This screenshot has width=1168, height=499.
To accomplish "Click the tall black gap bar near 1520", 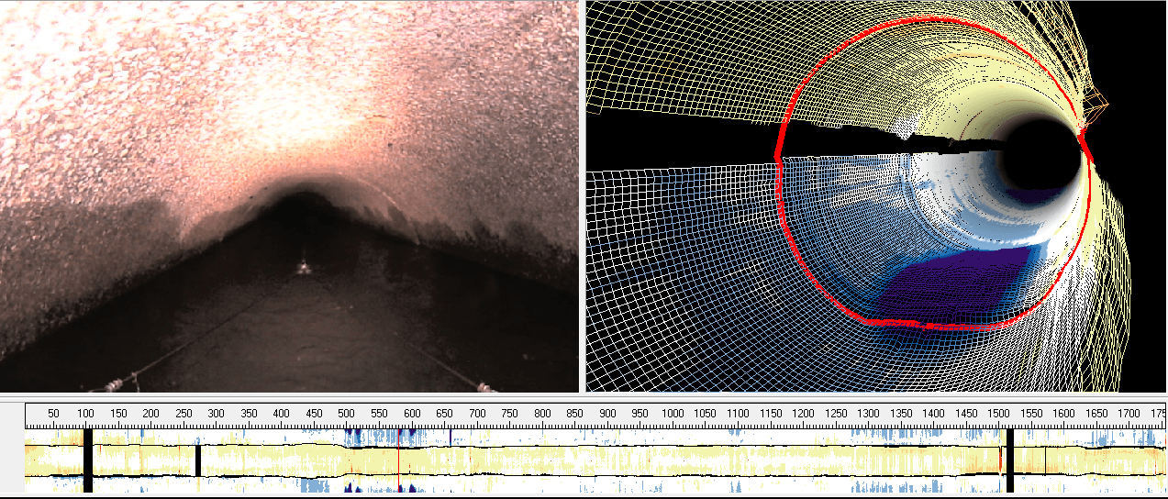I will point(1009,461).
